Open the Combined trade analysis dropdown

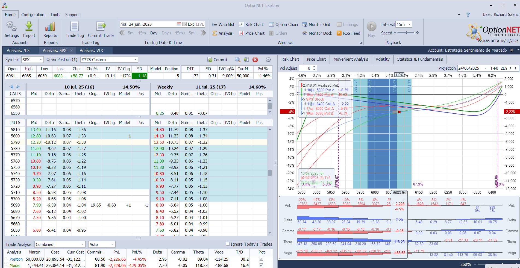[x=83, y=244]
